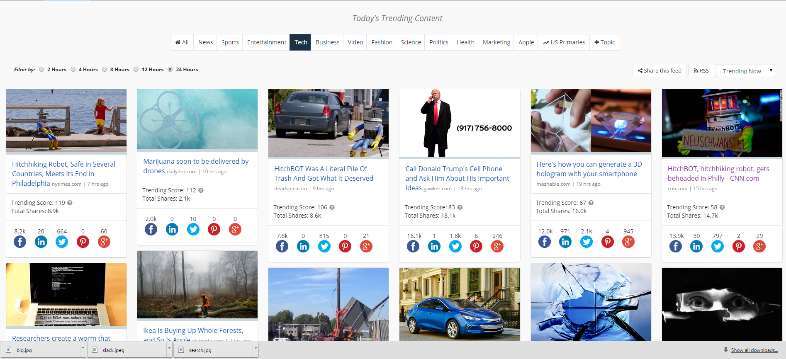Pin the Donald Trump gawker article

[476, 246]
